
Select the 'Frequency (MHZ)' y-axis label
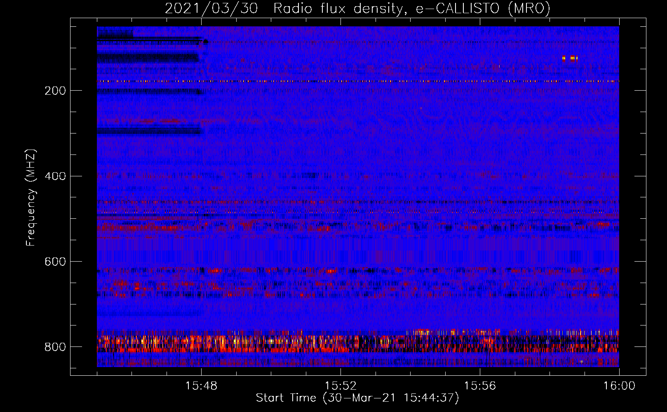click(x=31, y=198)
